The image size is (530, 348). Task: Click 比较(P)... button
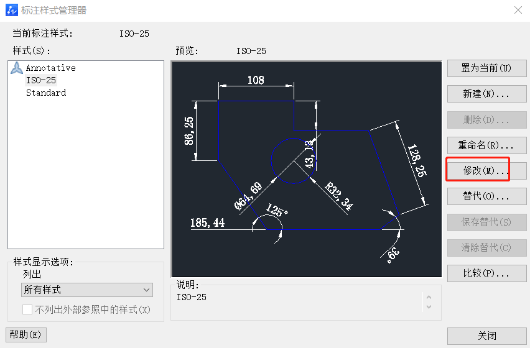point(486,273)
